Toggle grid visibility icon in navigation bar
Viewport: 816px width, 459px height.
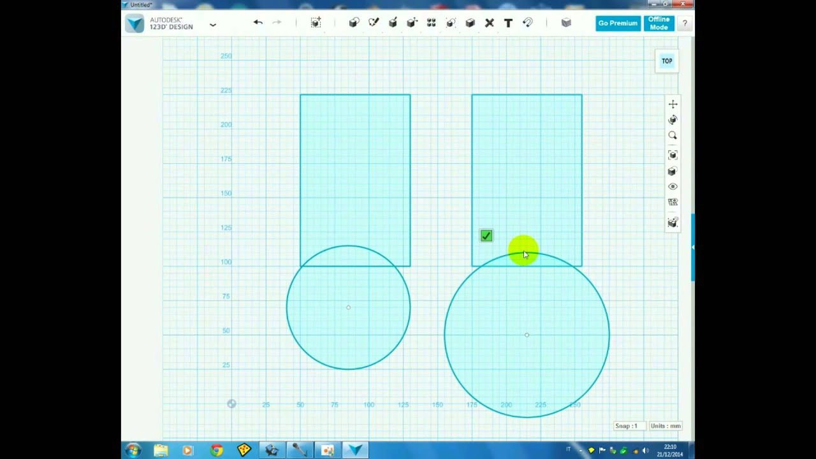click(x=673, y=202)
